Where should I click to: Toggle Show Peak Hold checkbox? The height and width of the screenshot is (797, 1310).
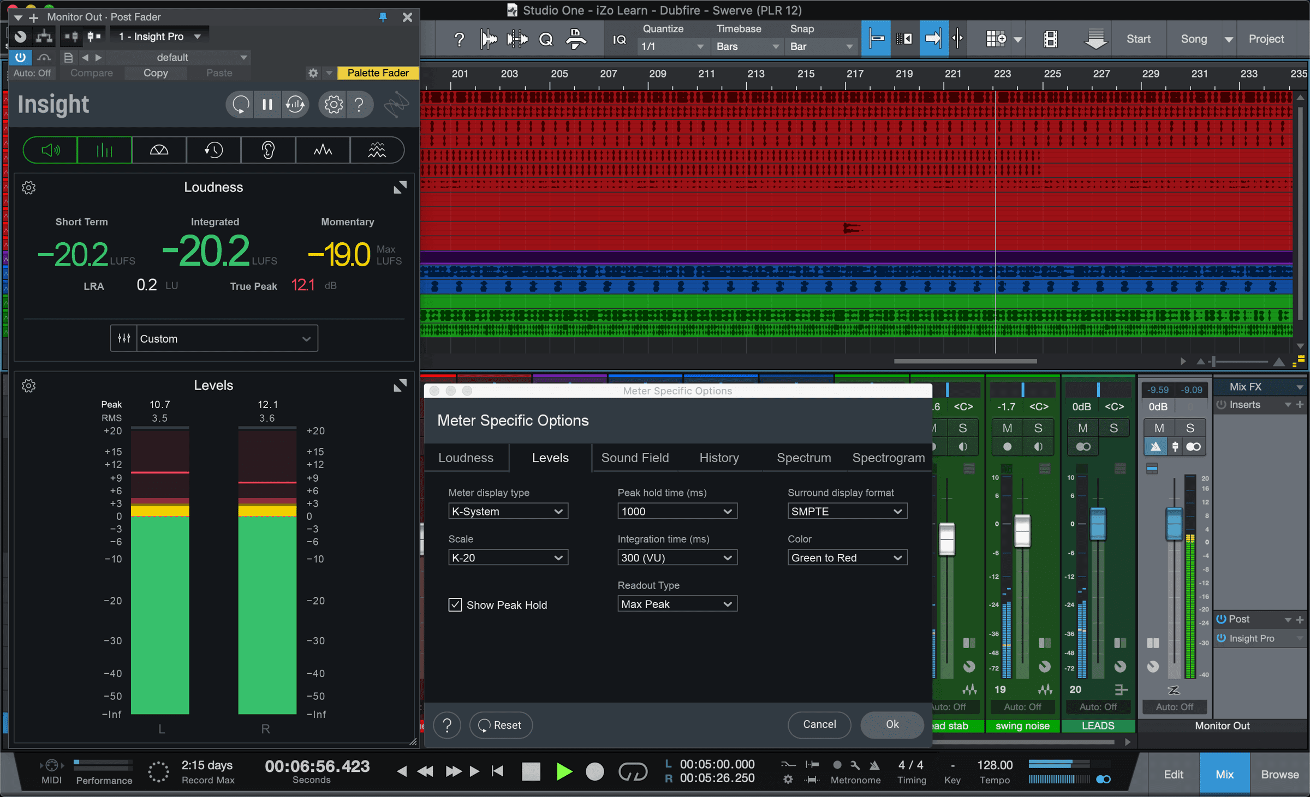455,604
